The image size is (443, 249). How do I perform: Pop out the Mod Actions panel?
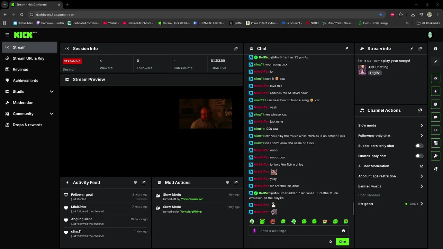(236, 183)
